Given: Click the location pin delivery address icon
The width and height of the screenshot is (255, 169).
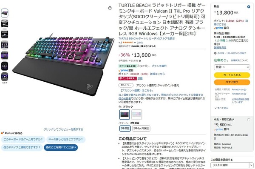Looking at the screenshot, I should [x=215, y=53].
